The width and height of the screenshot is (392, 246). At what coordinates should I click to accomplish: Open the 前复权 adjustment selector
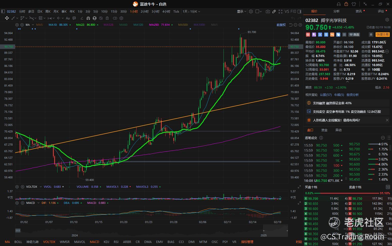click(x=281, y=25)
